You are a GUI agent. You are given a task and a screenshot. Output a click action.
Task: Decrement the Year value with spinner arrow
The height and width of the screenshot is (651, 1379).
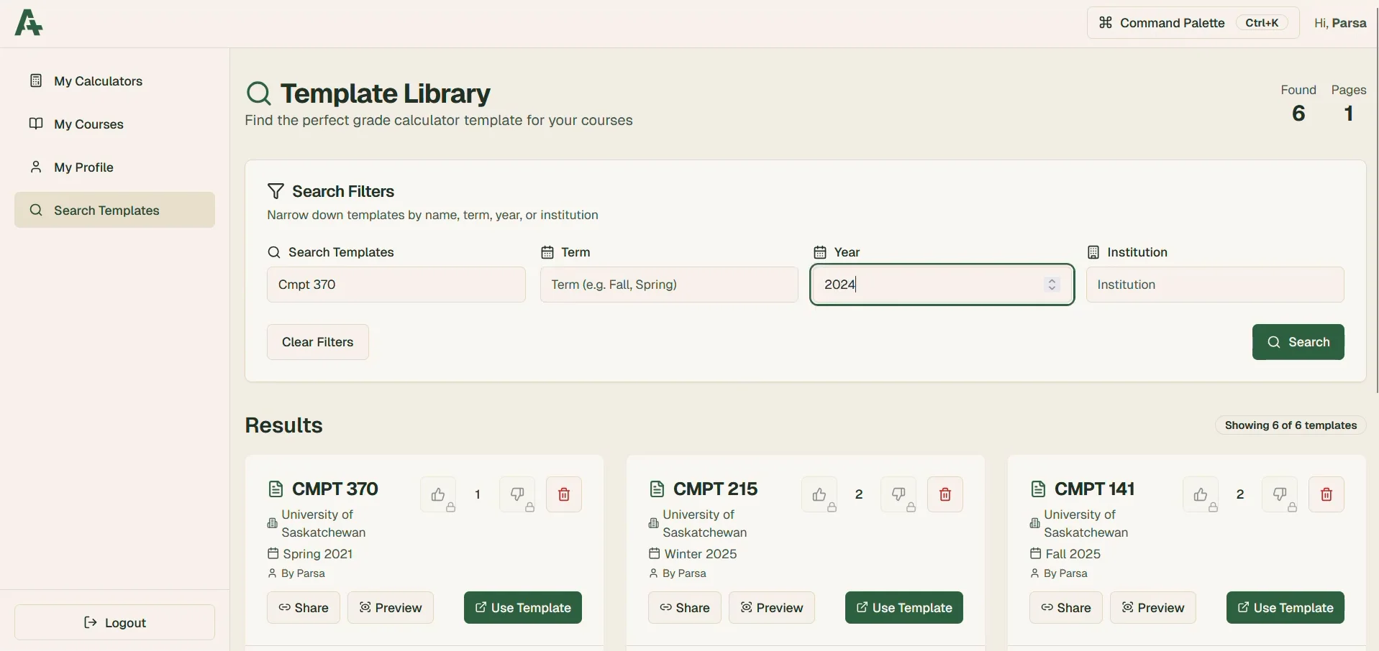click(1052, 289)
